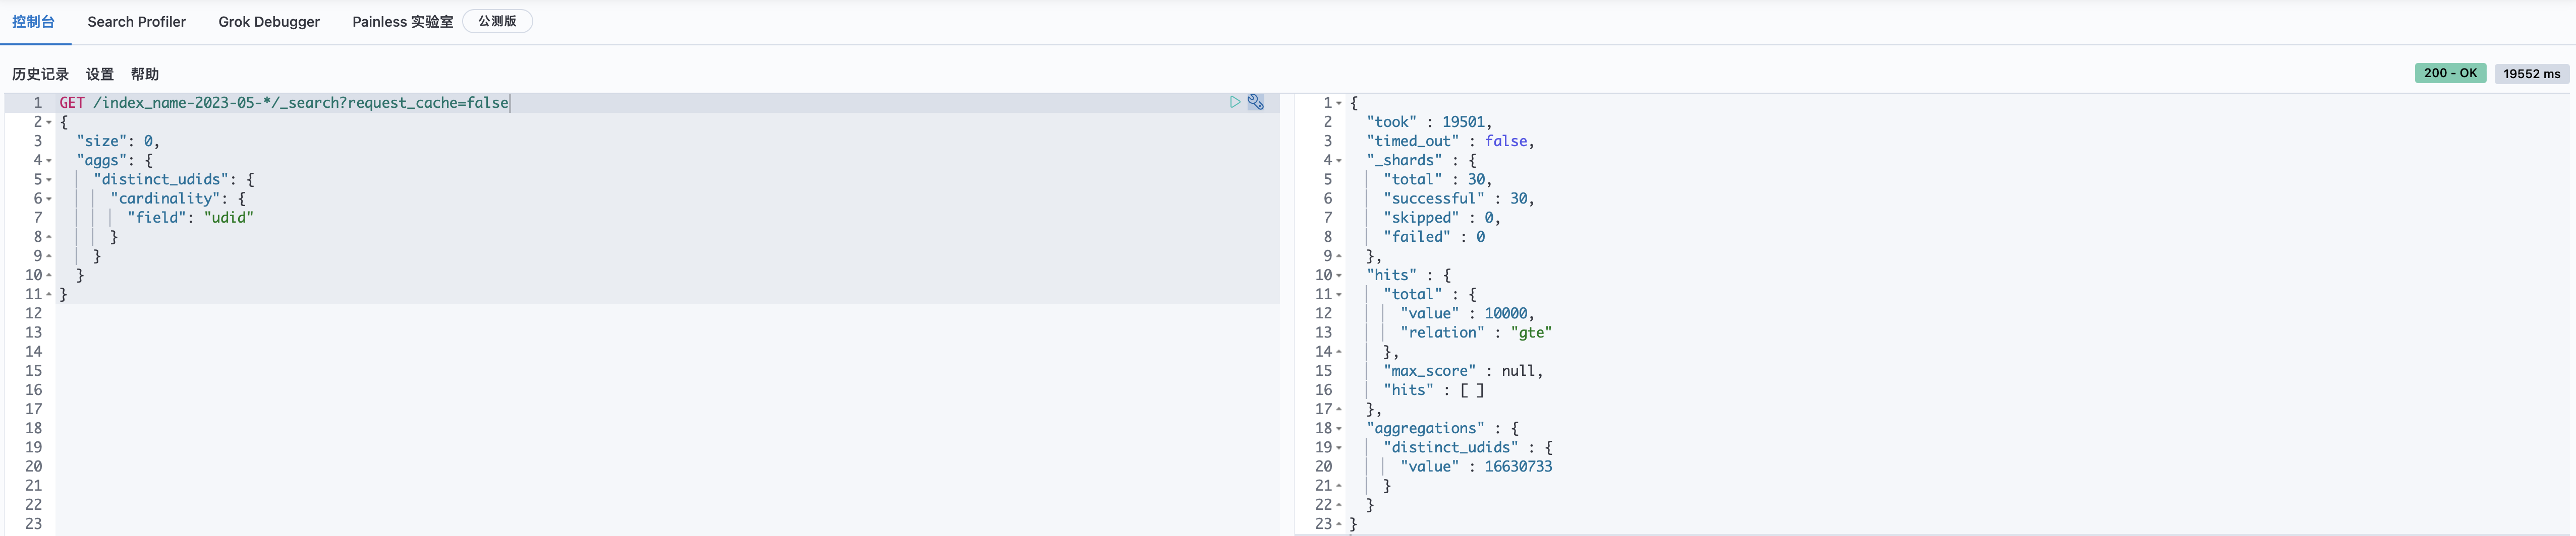Click "timed_out" : false in response

1450,141
